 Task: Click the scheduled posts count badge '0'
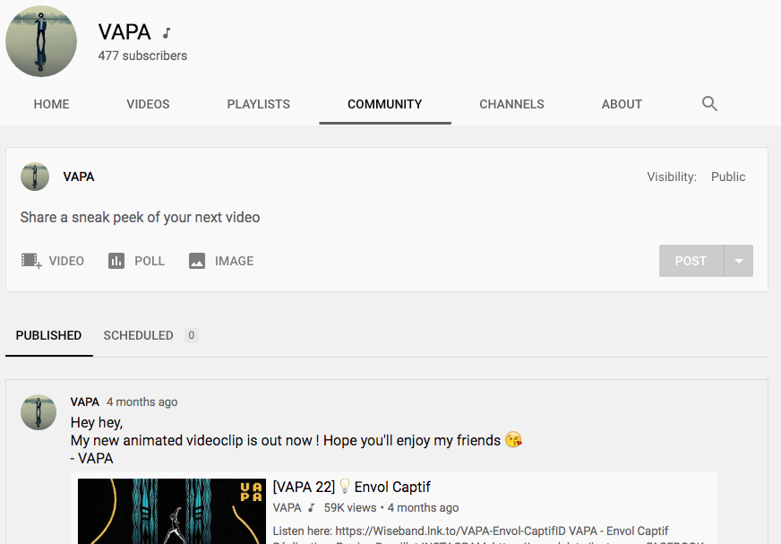192,335
